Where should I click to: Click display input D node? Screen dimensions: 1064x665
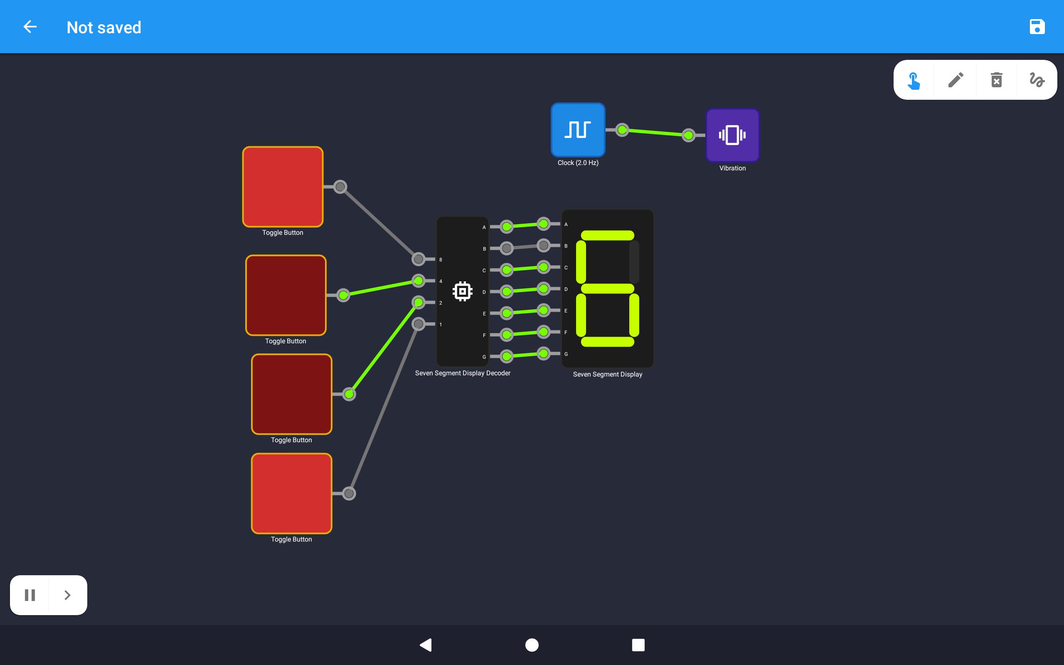point(544,288)
